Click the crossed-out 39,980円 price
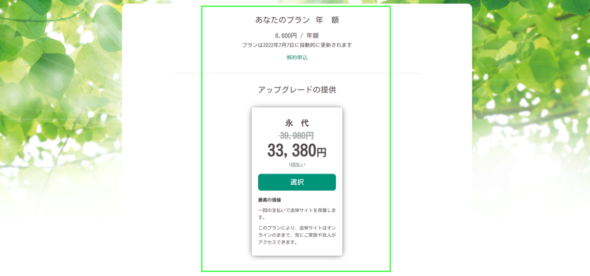Screen dimensions: 590x276 pos(296,136)
